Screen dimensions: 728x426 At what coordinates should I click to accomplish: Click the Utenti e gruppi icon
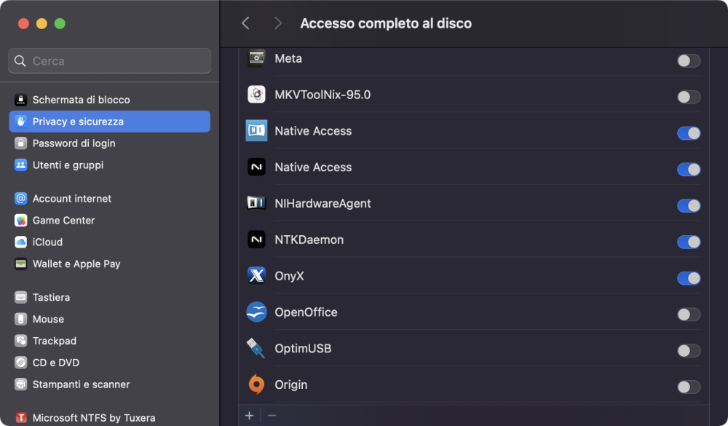(x=20, y=165)
